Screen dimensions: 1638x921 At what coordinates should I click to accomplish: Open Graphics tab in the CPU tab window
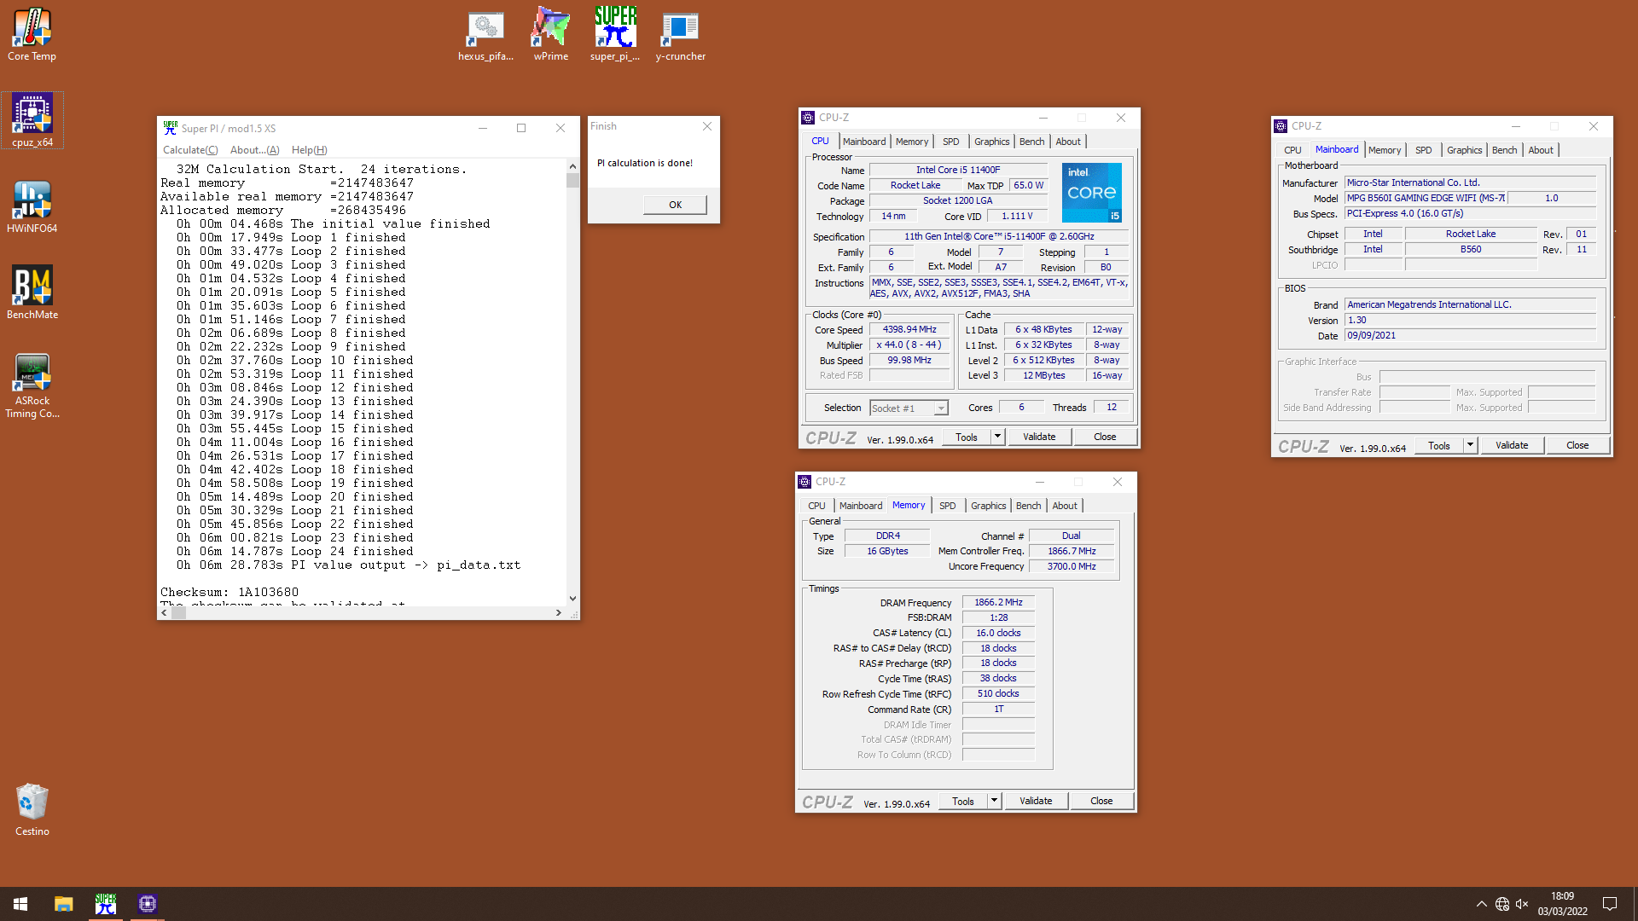(991, 142)
